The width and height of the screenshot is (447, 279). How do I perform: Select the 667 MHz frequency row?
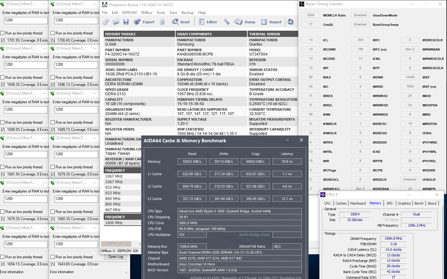[123, 210]
